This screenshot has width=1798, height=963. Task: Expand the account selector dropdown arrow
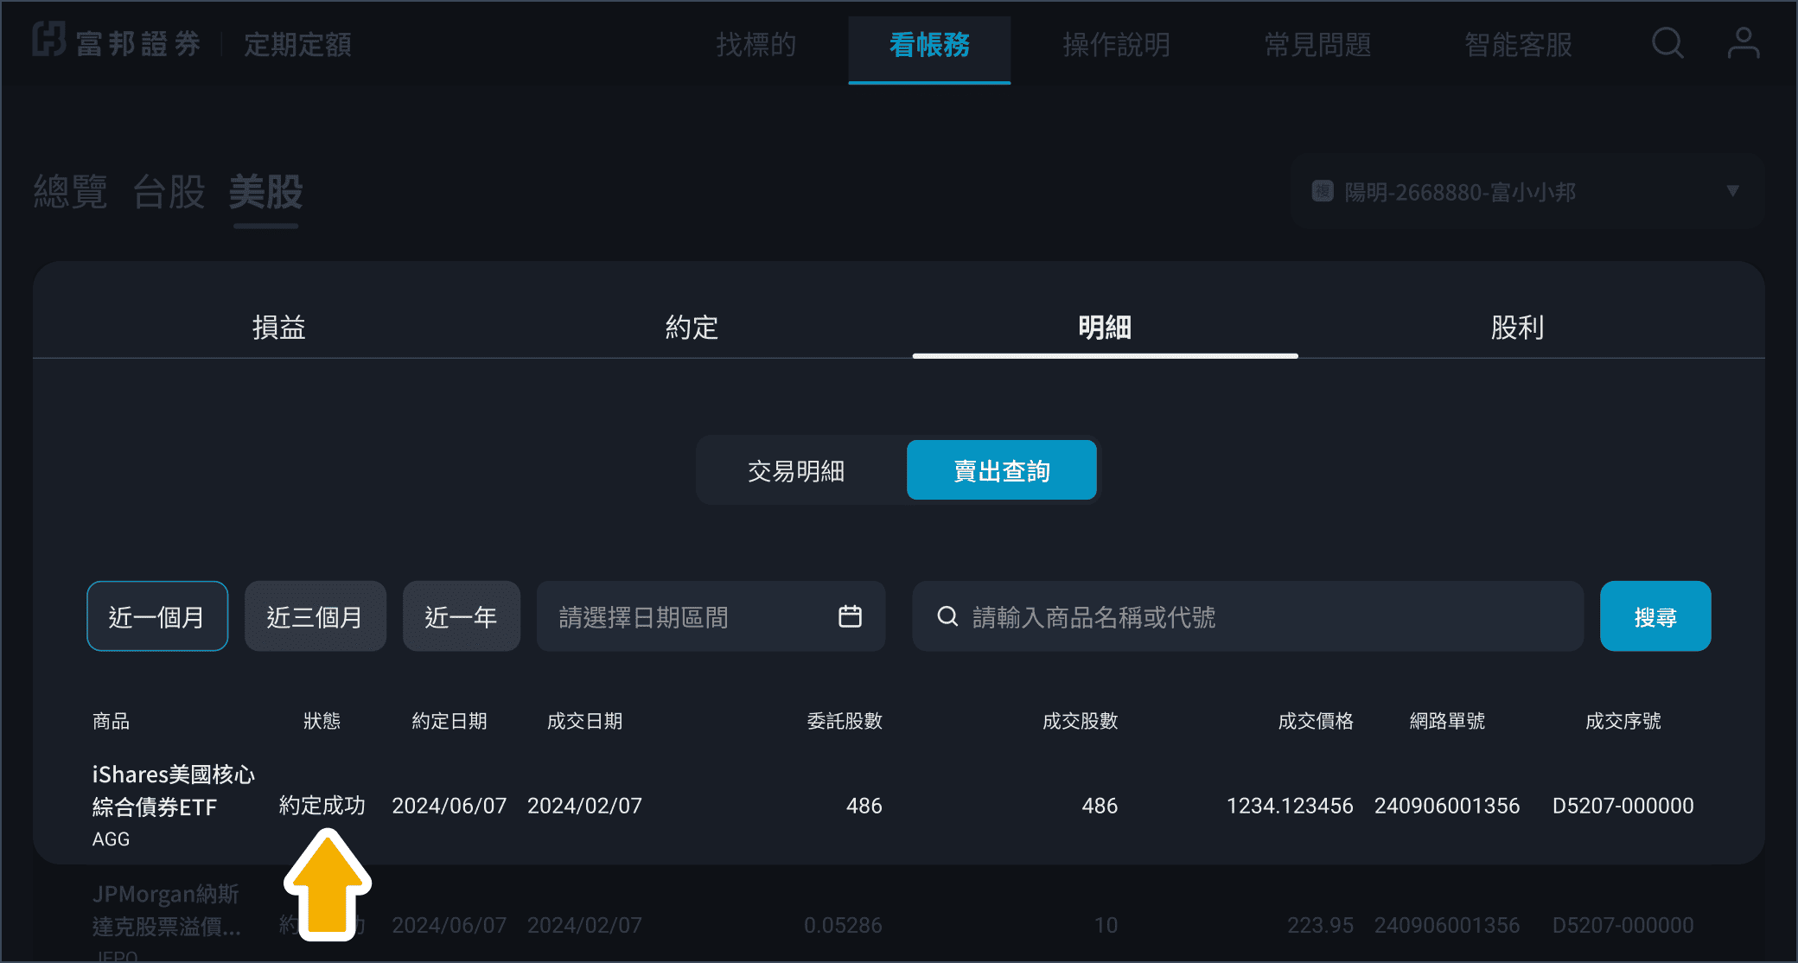coord(1732,191)
